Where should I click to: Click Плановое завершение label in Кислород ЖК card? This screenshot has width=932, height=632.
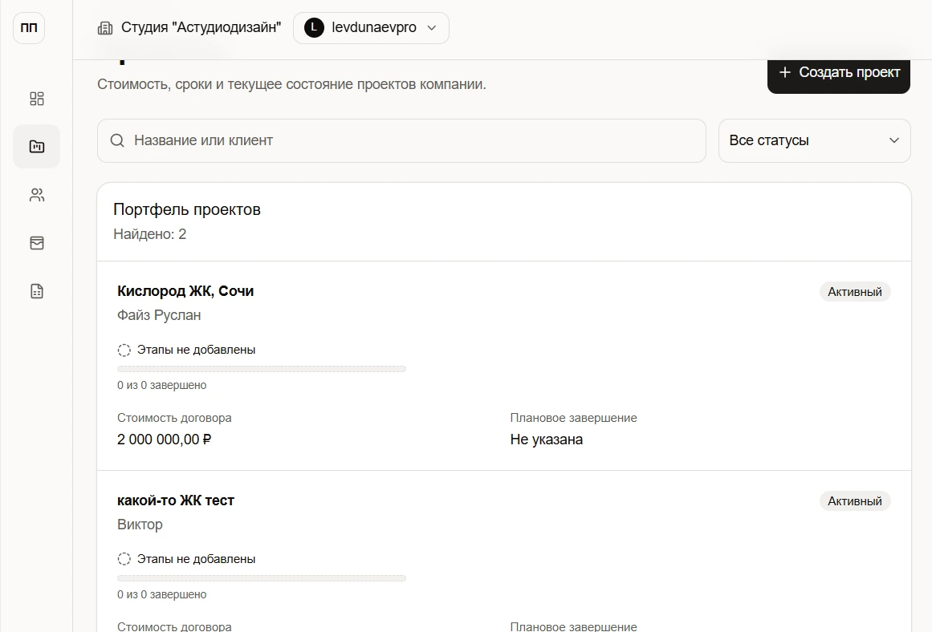pos(574,418)
